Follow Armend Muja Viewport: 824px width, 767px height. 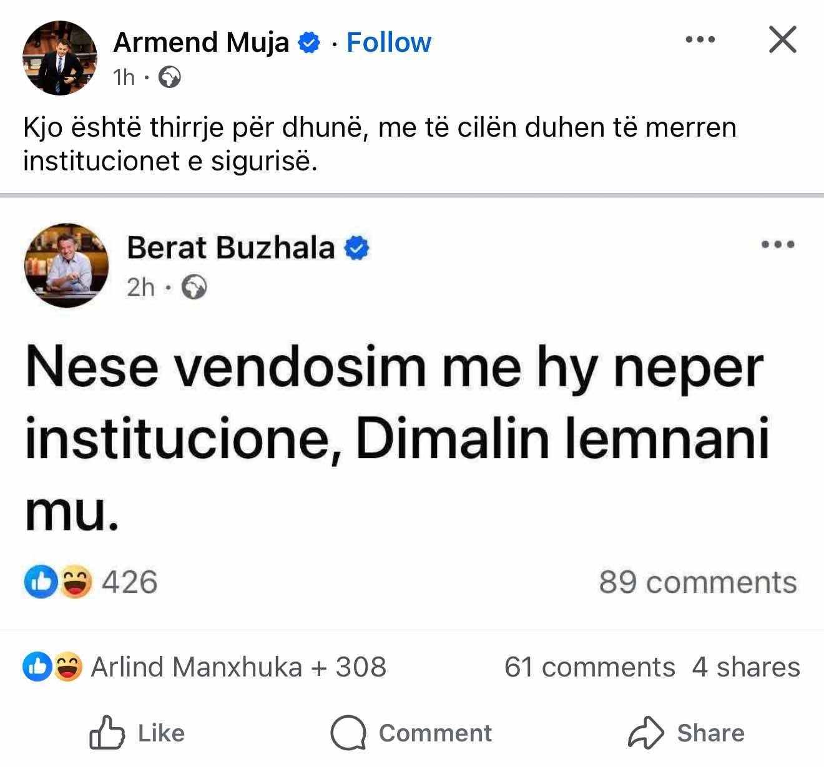[x=388, y=43]
